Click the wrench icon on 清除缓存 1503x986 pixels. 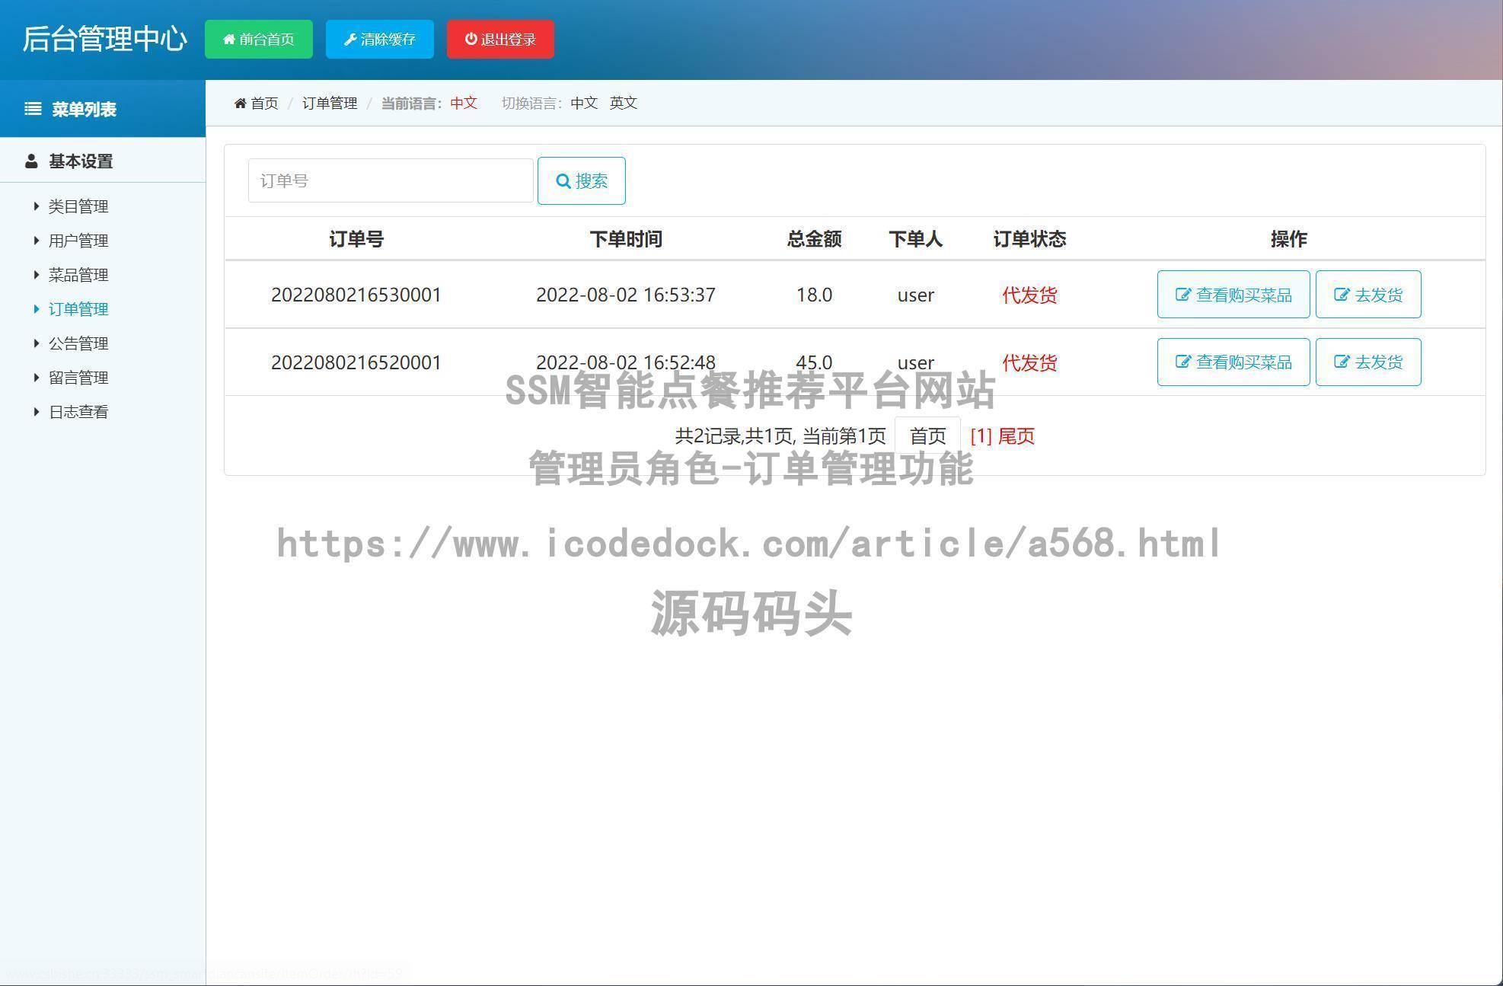point(350,39)
